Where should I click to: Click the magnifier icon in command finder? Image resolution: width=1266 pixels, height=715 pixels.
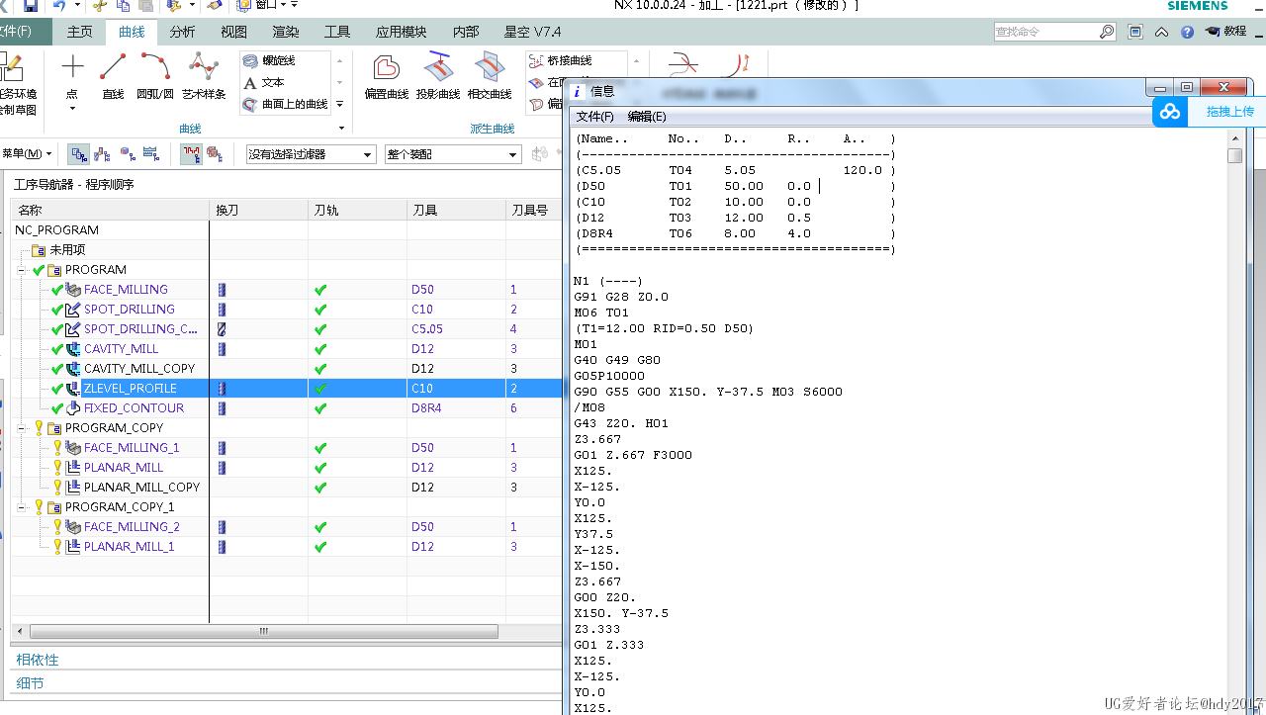tap(1107, 32)
